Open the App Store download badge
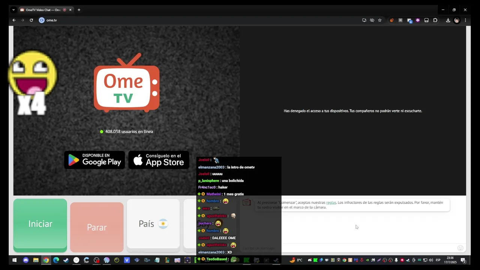Screen dimensions: 480x270 159,160
